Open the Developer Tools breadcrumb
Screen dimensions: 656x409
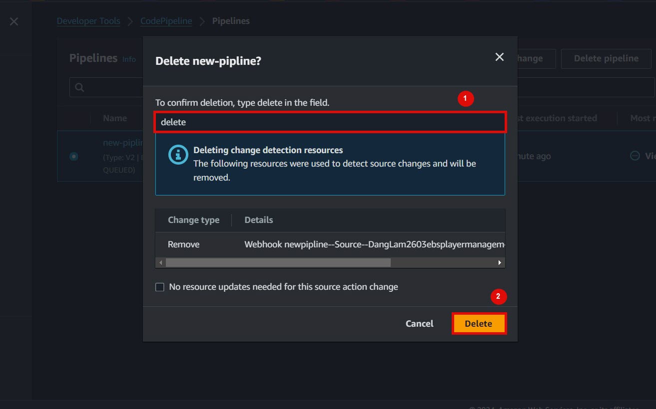click(x=88, y=21)
